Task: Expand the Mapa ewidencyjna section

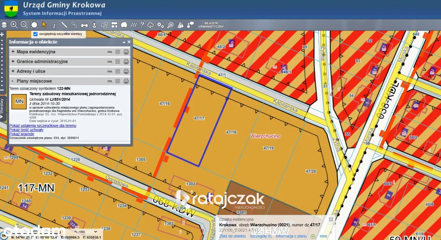Action: (13, 52)
